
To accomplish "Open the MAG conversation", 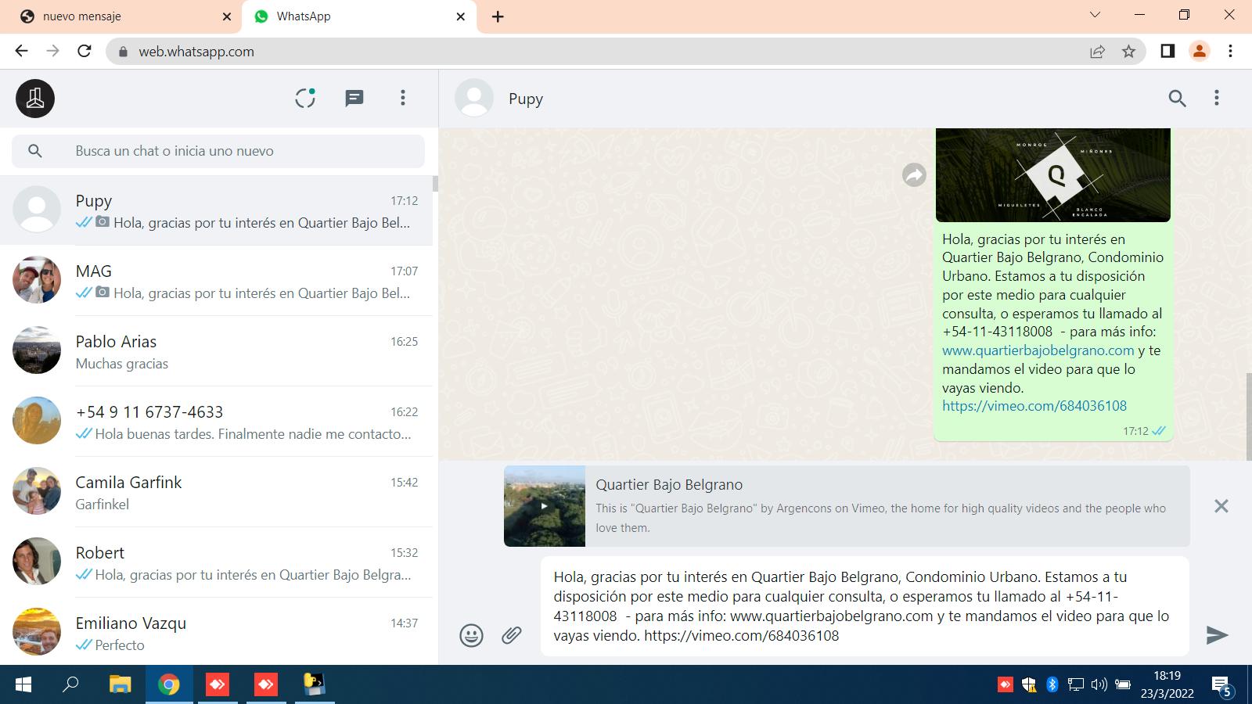I will 216,281.
